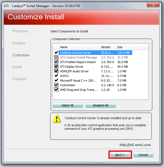Click the Next button
Viewport: 164px width, 167px height.
point(120,155)
